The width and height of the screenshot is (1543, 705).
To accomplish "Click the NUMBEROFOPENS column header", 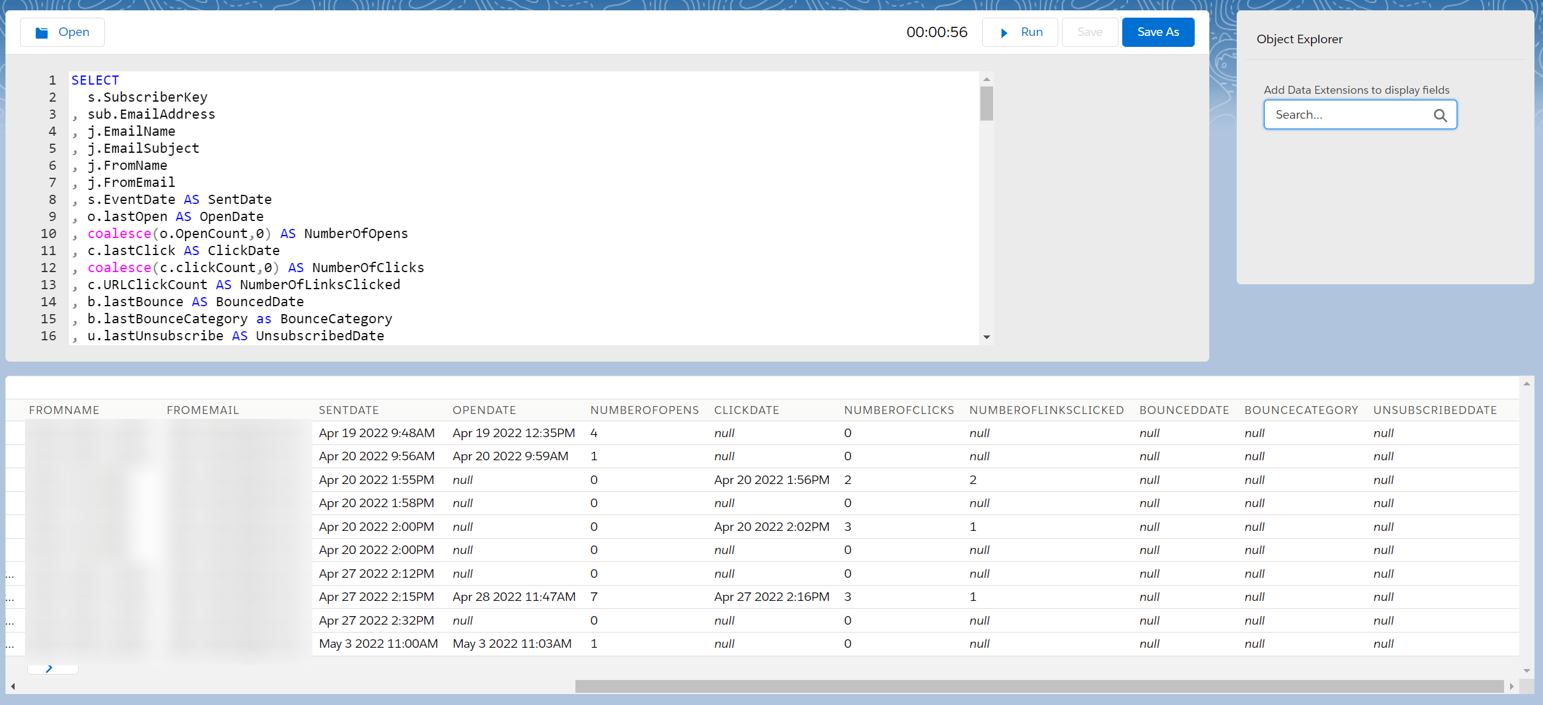I will click(644, 410).
